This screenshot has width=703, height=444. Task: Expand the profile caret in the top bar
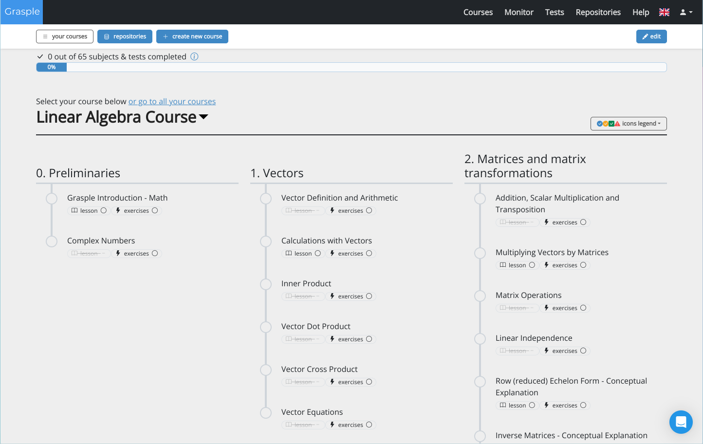(690, 12)
